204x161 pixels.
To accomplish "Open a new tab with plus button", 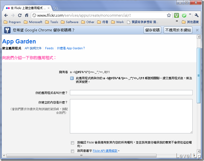I will tap(56, 8).
